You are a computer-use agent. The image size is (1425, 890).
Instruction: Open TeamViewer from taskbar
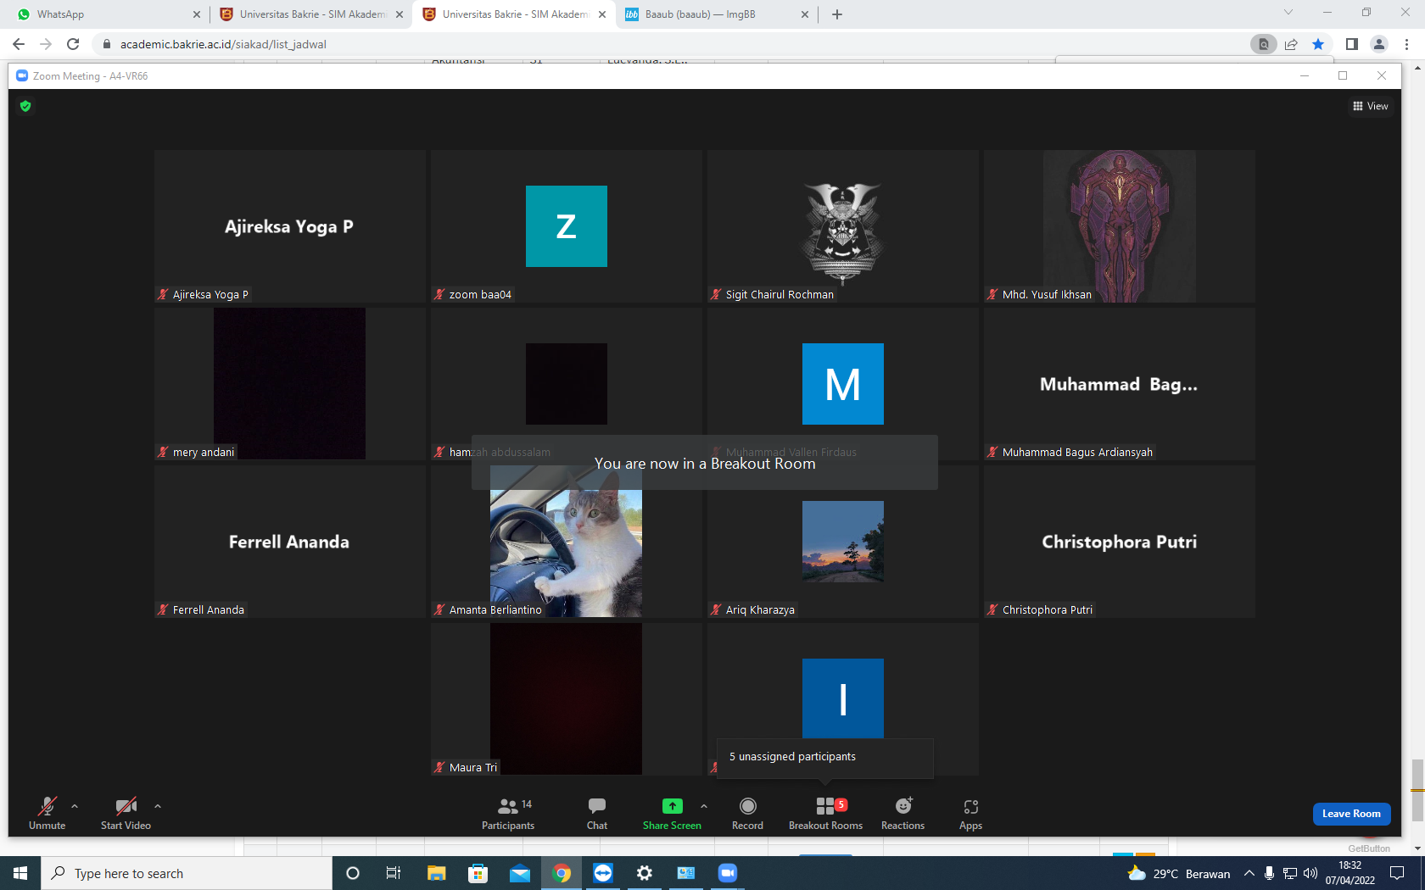603,873
